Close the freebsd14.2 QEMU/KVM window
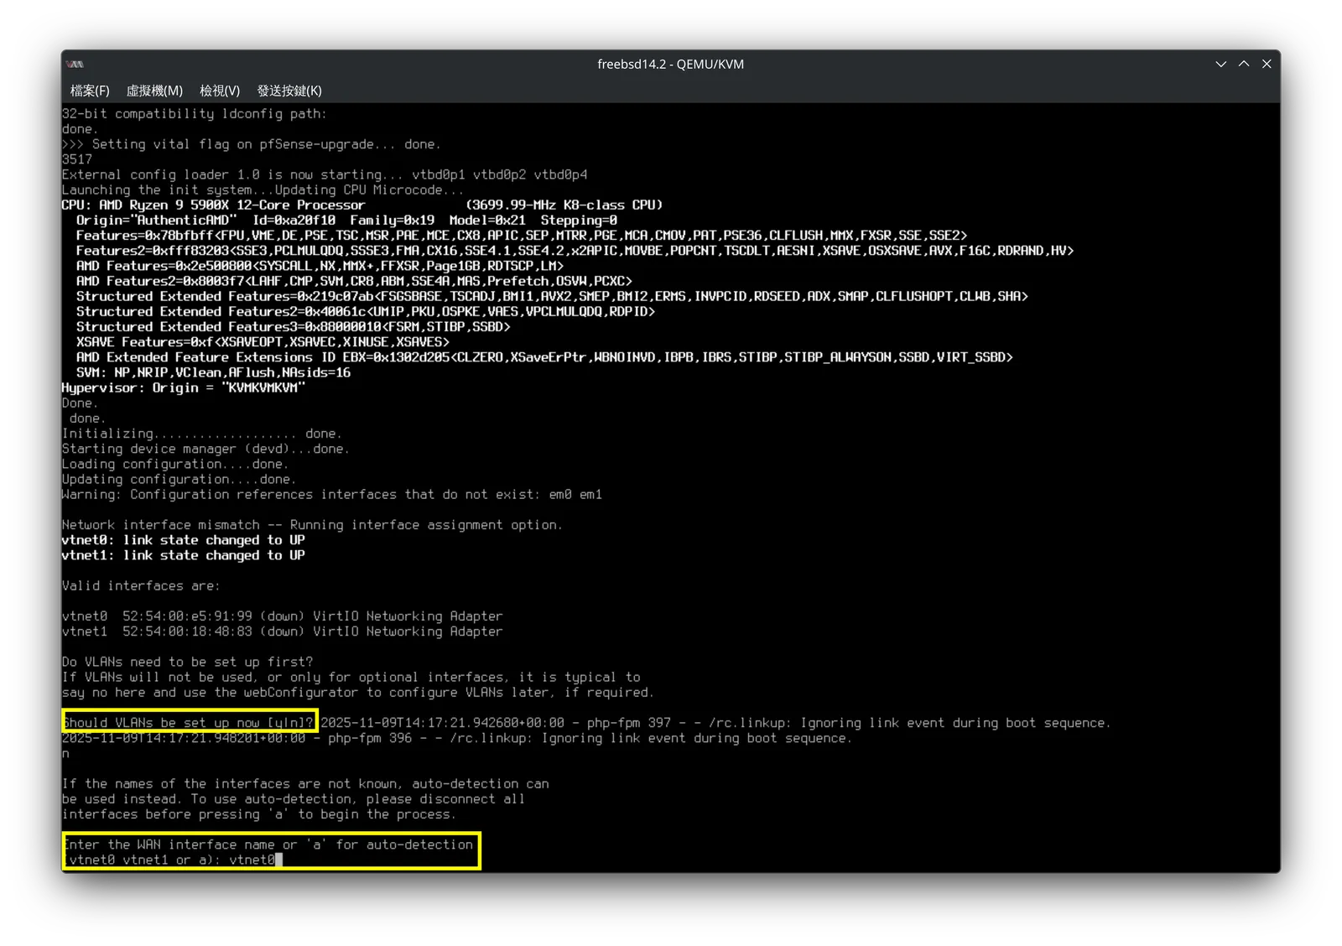The width and height of the screenshot is (1342, 946). tap(1267, 65)
